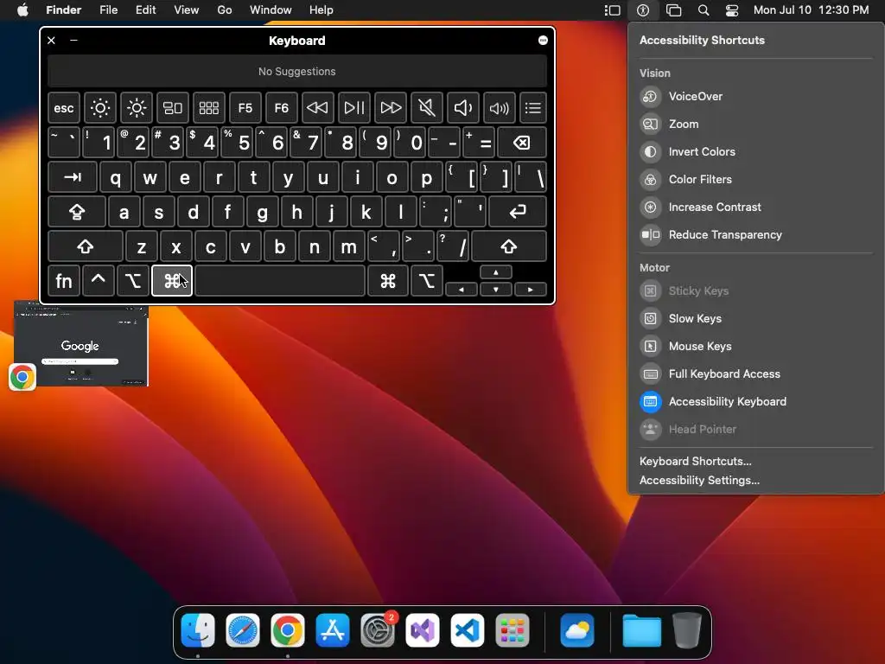This screenshot has height=664, width=885.
Task: Turn on Increase Contrast
Action: 755,207
